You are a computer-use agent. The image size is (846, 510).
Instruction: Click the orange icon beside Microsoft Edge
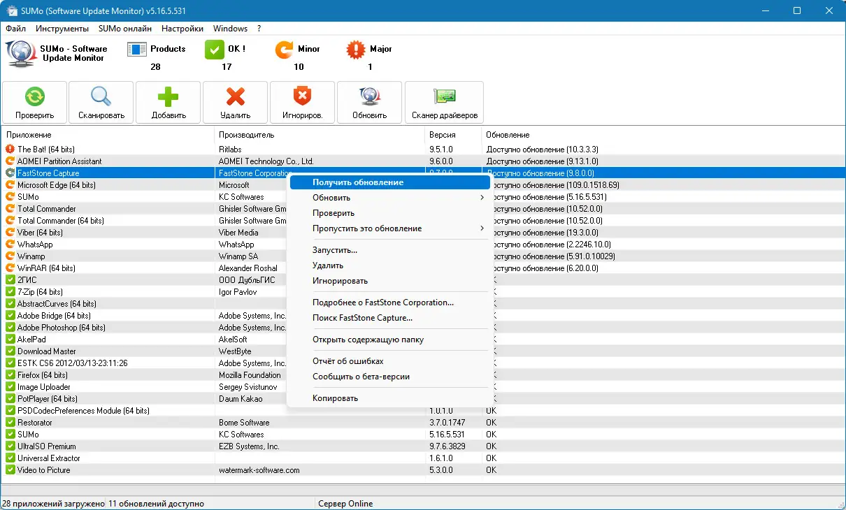click(10, 185)
